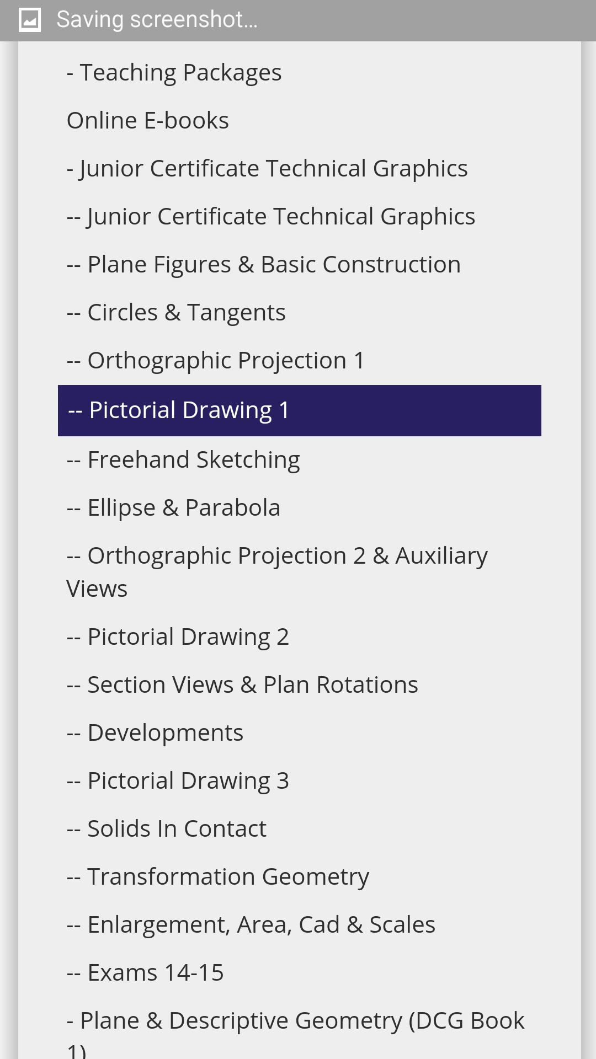This screenshot has height=1059, width=596.
Task: Select Pictorial Drawing 2 option
Action: click(x=178, y=637)
